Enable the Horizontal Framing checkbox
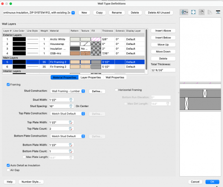The image size is (223, 187). pyautogui.click(x=116, y=90)
